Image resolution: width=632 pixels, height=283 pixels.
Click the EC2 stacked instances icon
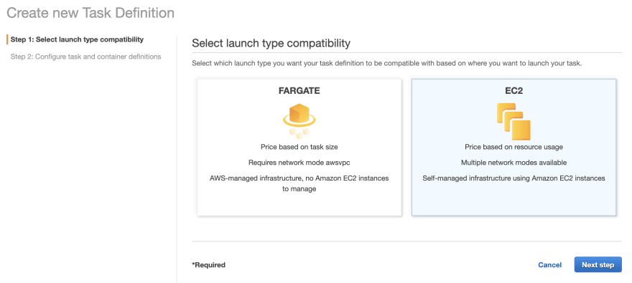513,121
